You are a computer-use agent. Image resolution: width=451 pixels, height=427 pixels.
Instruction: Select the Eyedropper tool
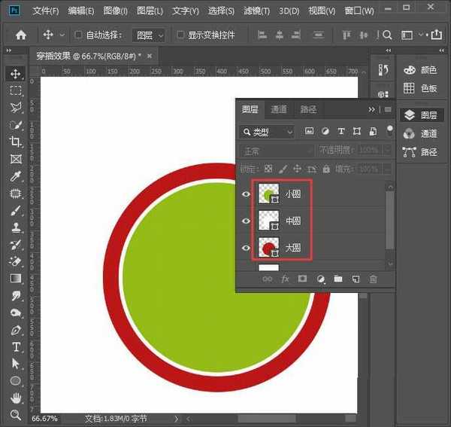[16, 176]
